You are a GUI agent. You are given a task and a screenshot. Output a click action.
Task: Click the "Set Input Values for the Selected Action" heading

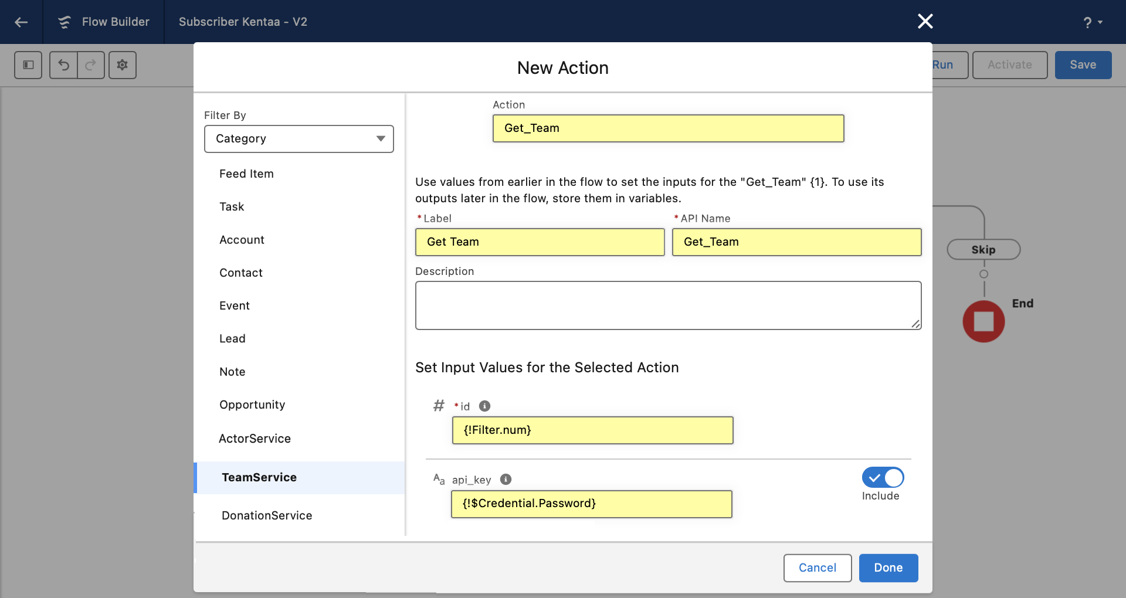point(547,368)
